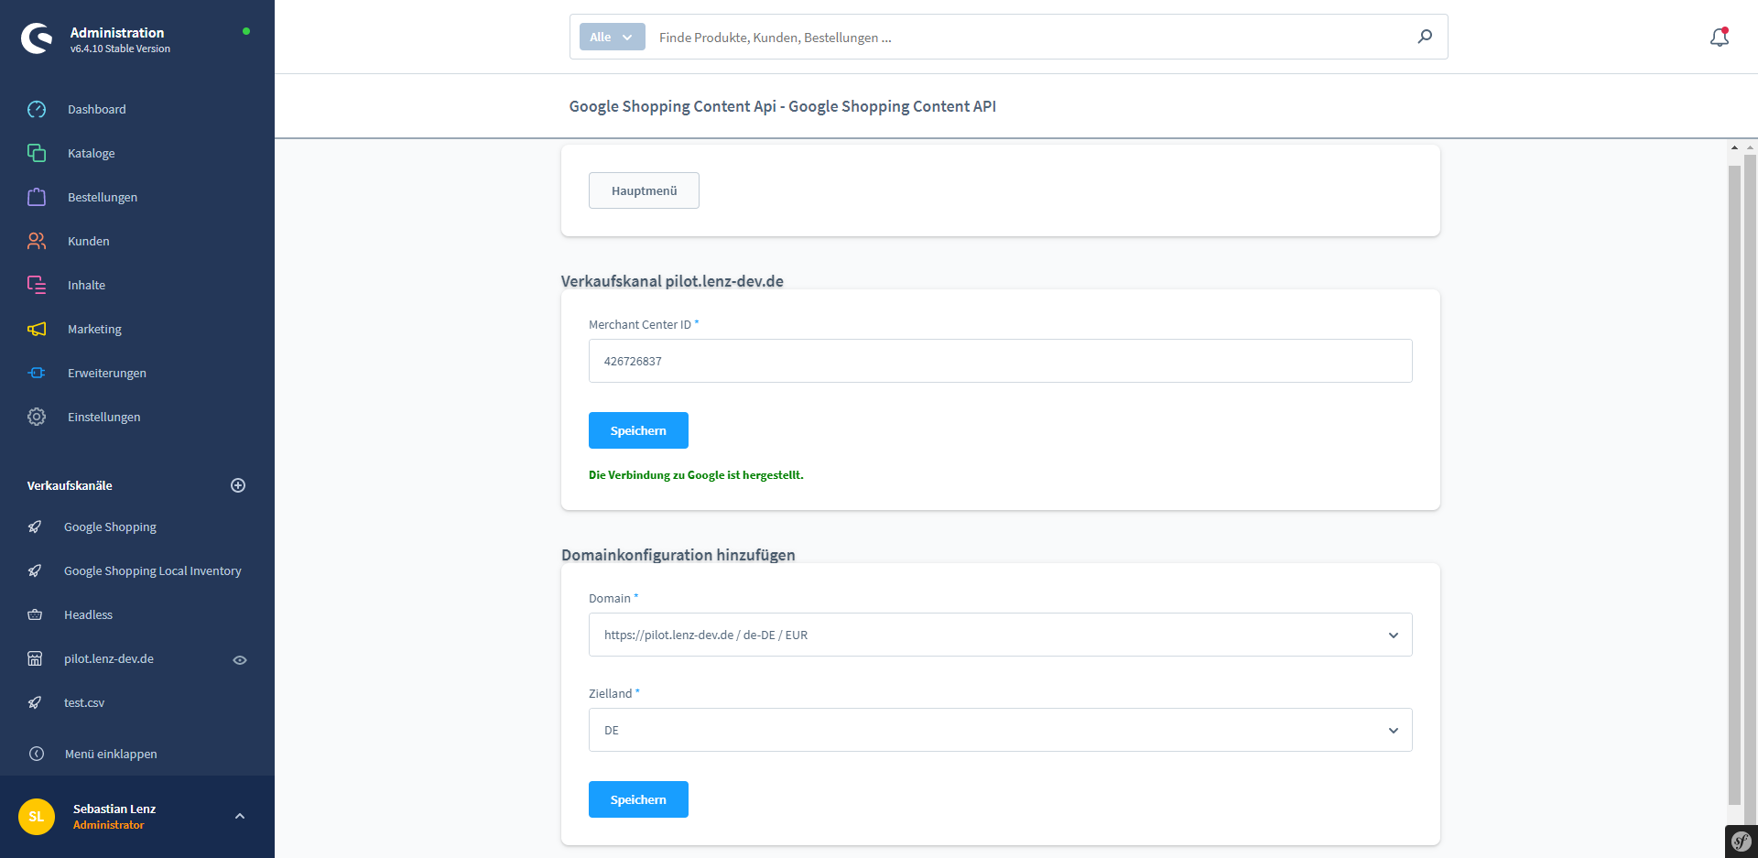Click the Inhalte content icon
The height and width of the screenshot is (858, 1758).
click(37, 285)
